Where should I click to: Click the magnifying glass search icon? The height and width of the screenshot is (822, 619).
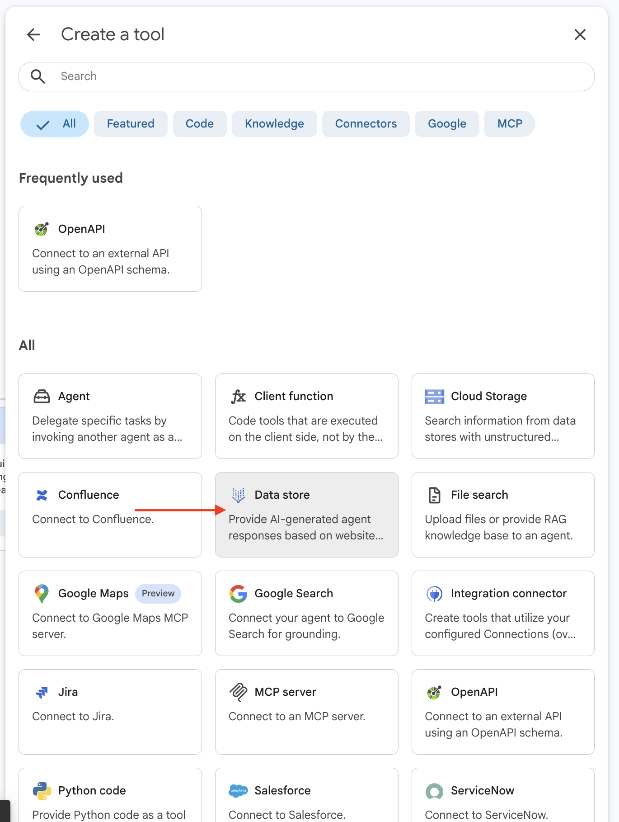[x=38, y=76]
